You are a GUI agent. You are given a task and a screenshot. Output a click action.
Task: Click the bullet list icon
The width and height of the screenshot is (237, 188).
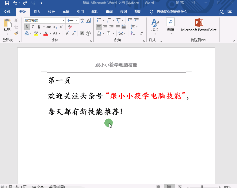click(99, 20)
